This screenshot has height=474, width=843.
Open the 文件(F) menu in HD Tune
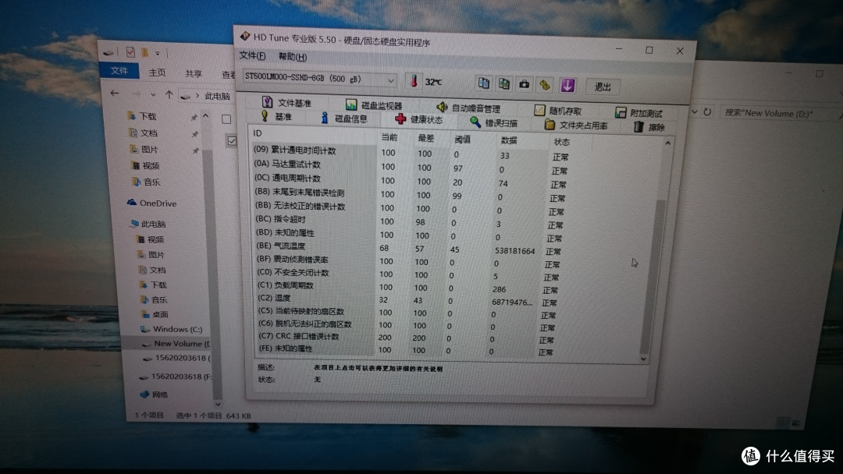tap(252, 55)
